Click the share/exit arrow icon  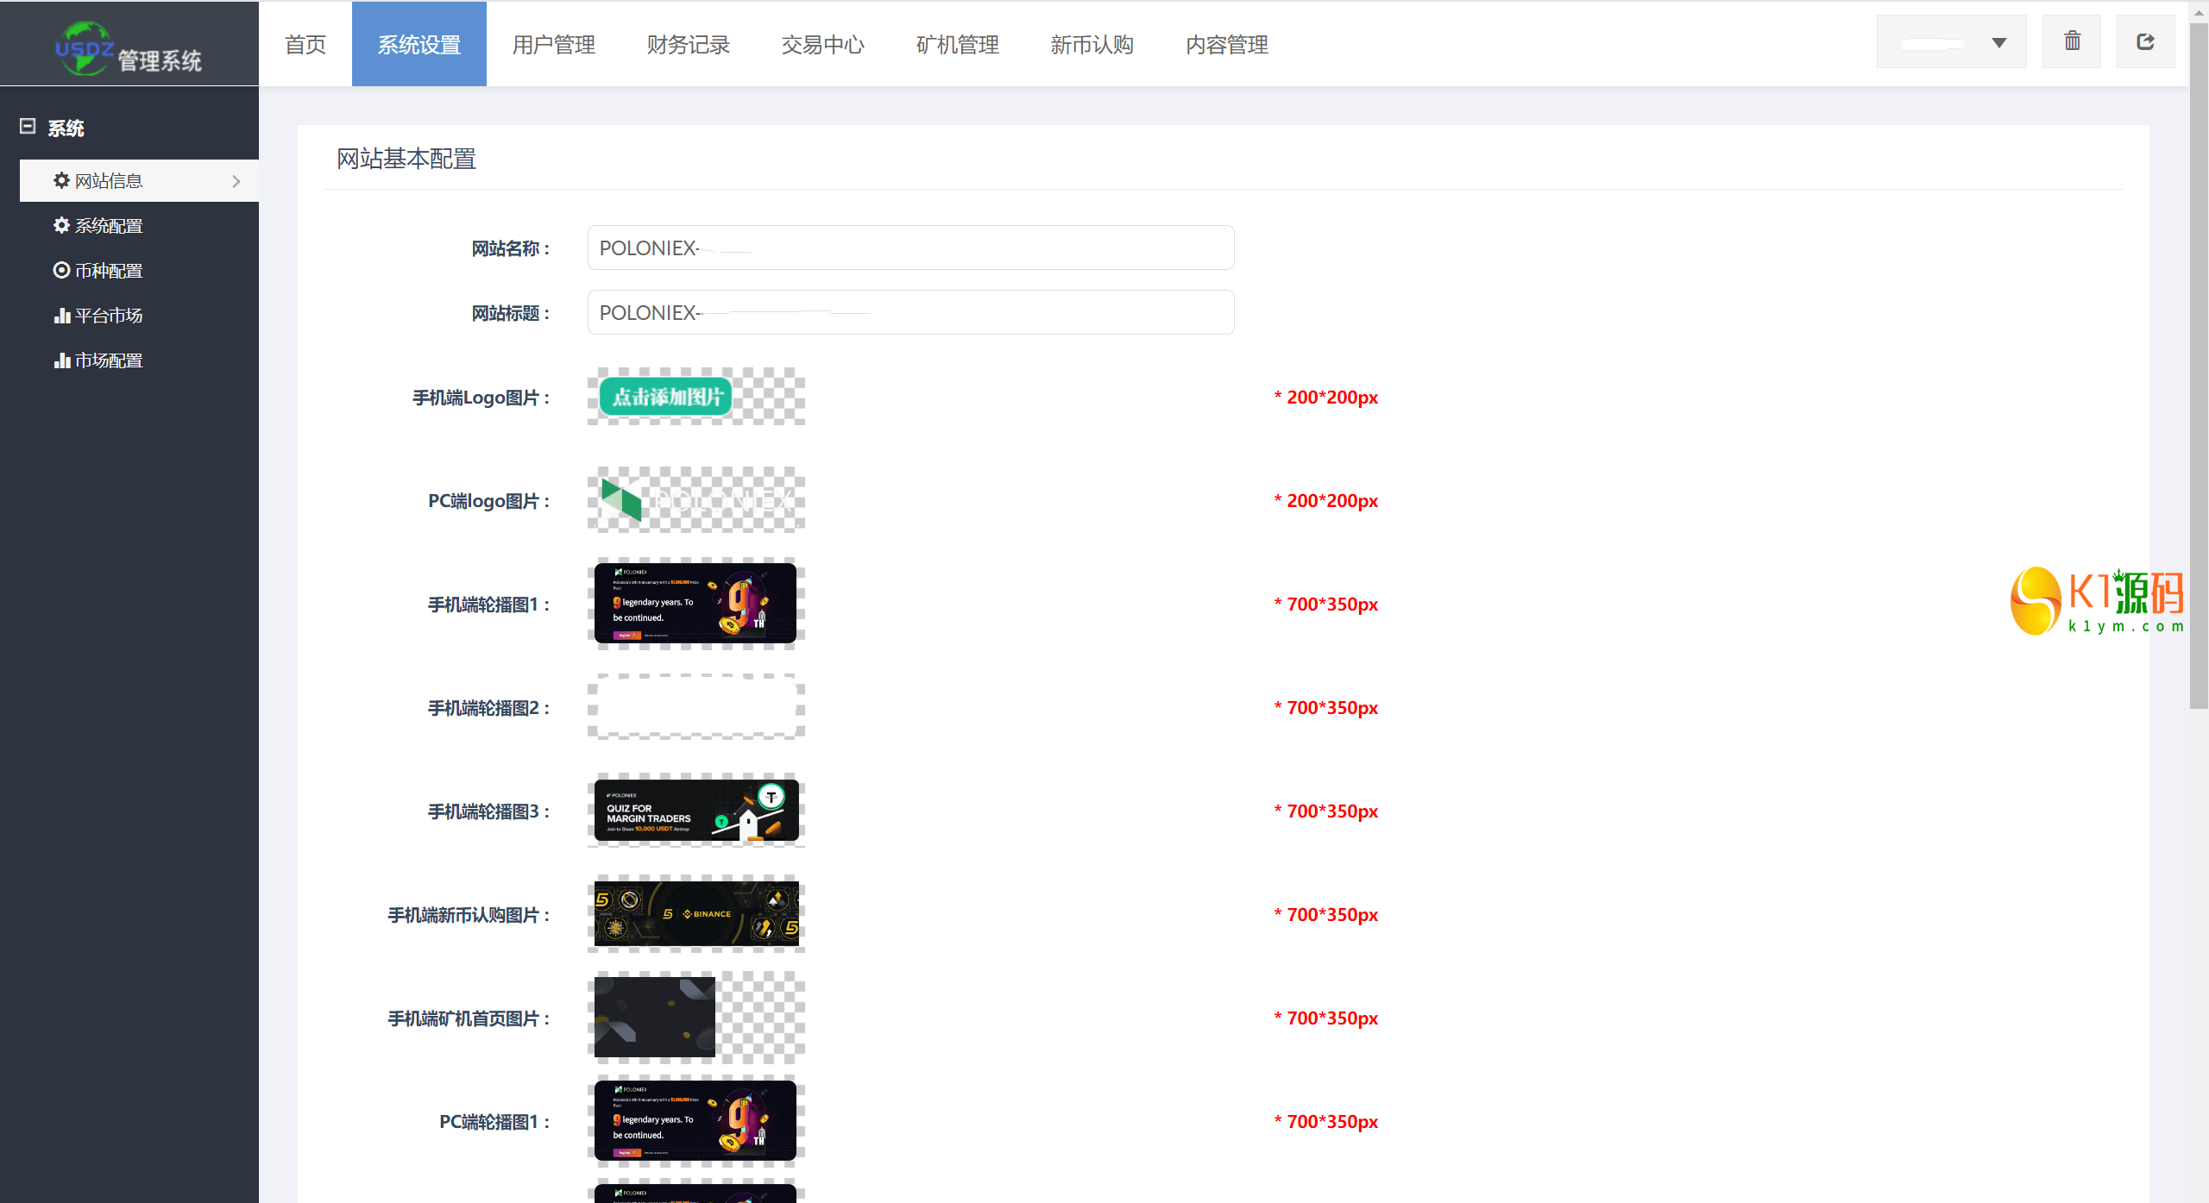click(x=2145, y=41)
